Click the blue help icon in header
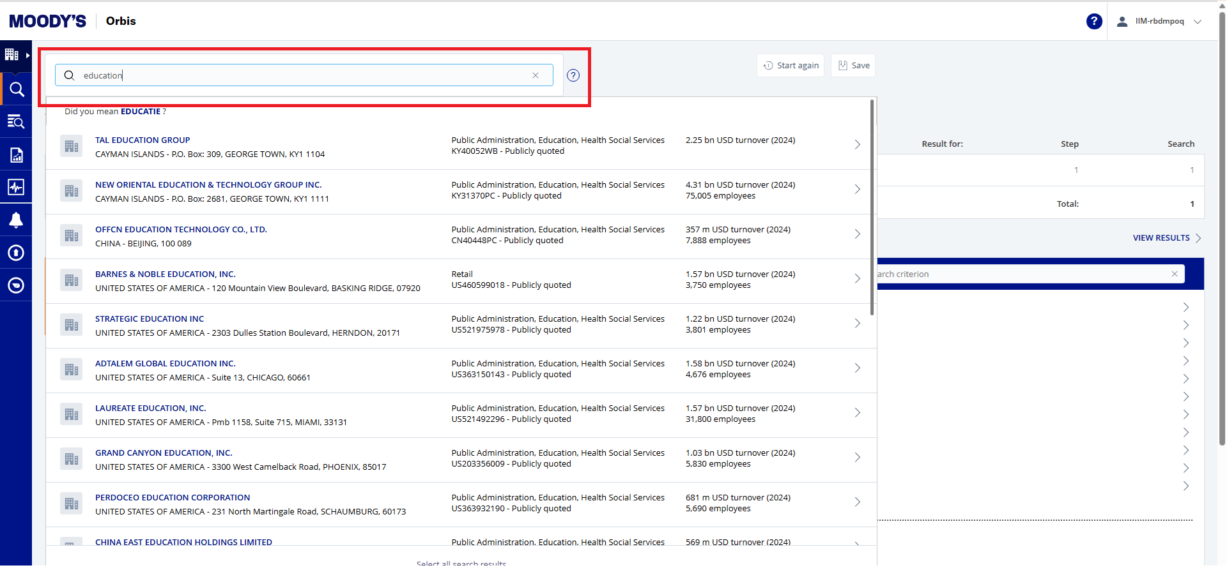The image size is (1227, 577). (x=1093, y=21)
